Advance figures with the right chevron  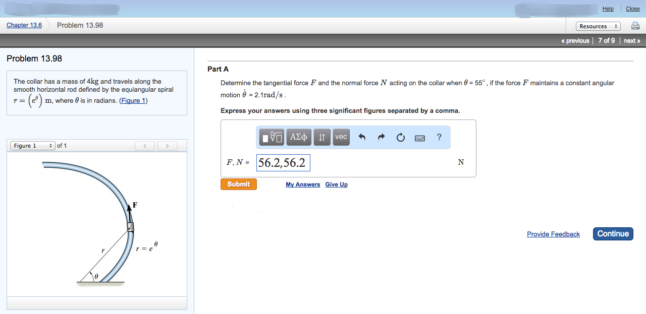pos(167,145)
